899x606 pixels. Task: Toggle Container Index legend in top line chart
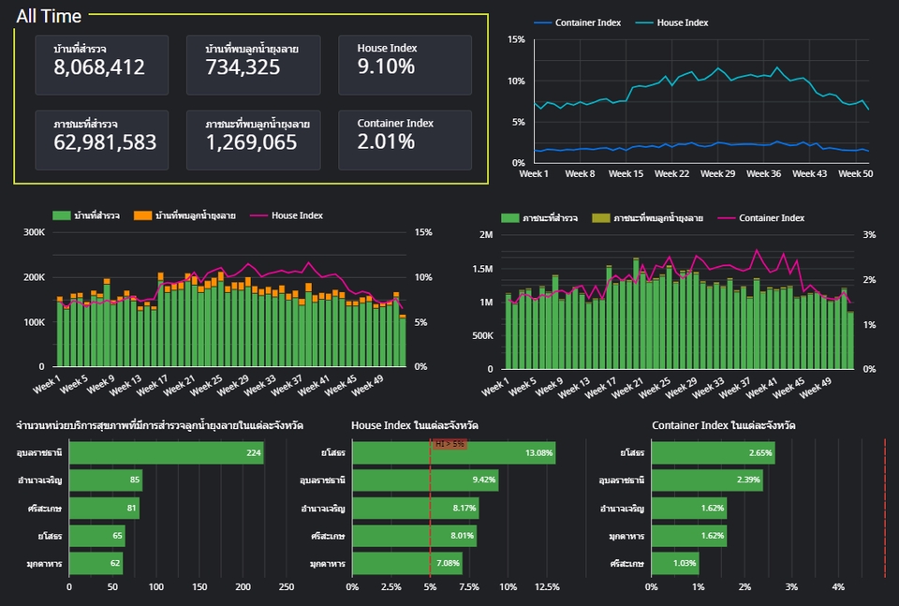(x=578, y=22)
